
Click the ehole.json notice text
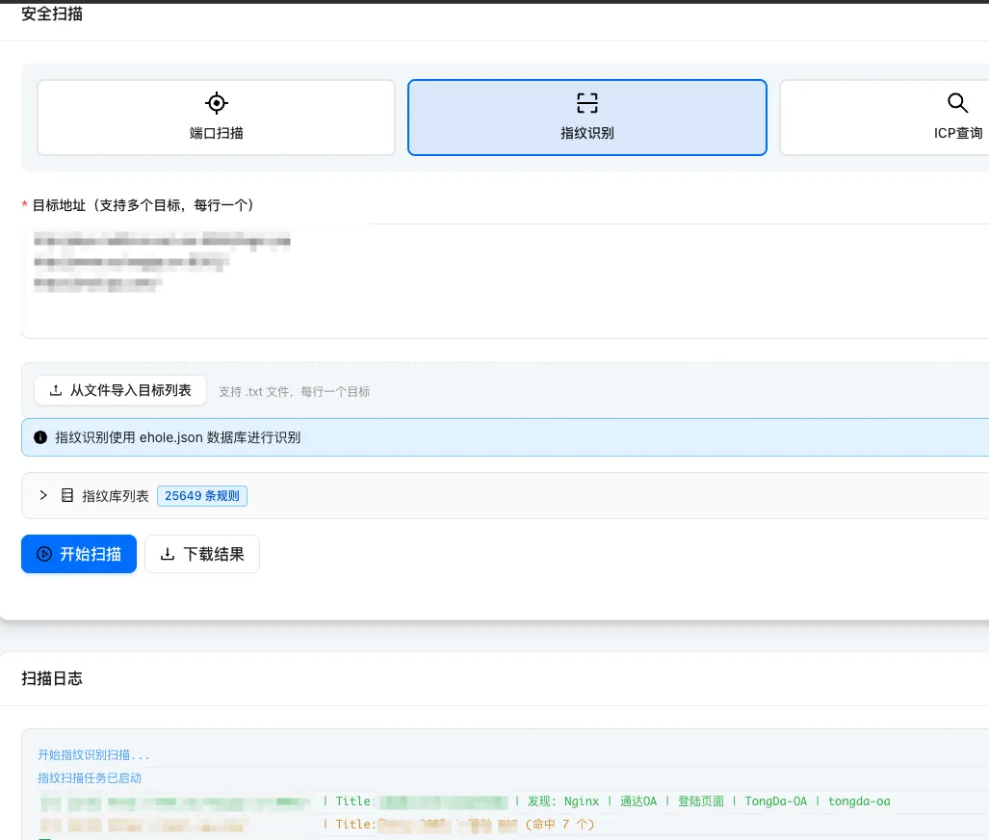pos(178,437)
